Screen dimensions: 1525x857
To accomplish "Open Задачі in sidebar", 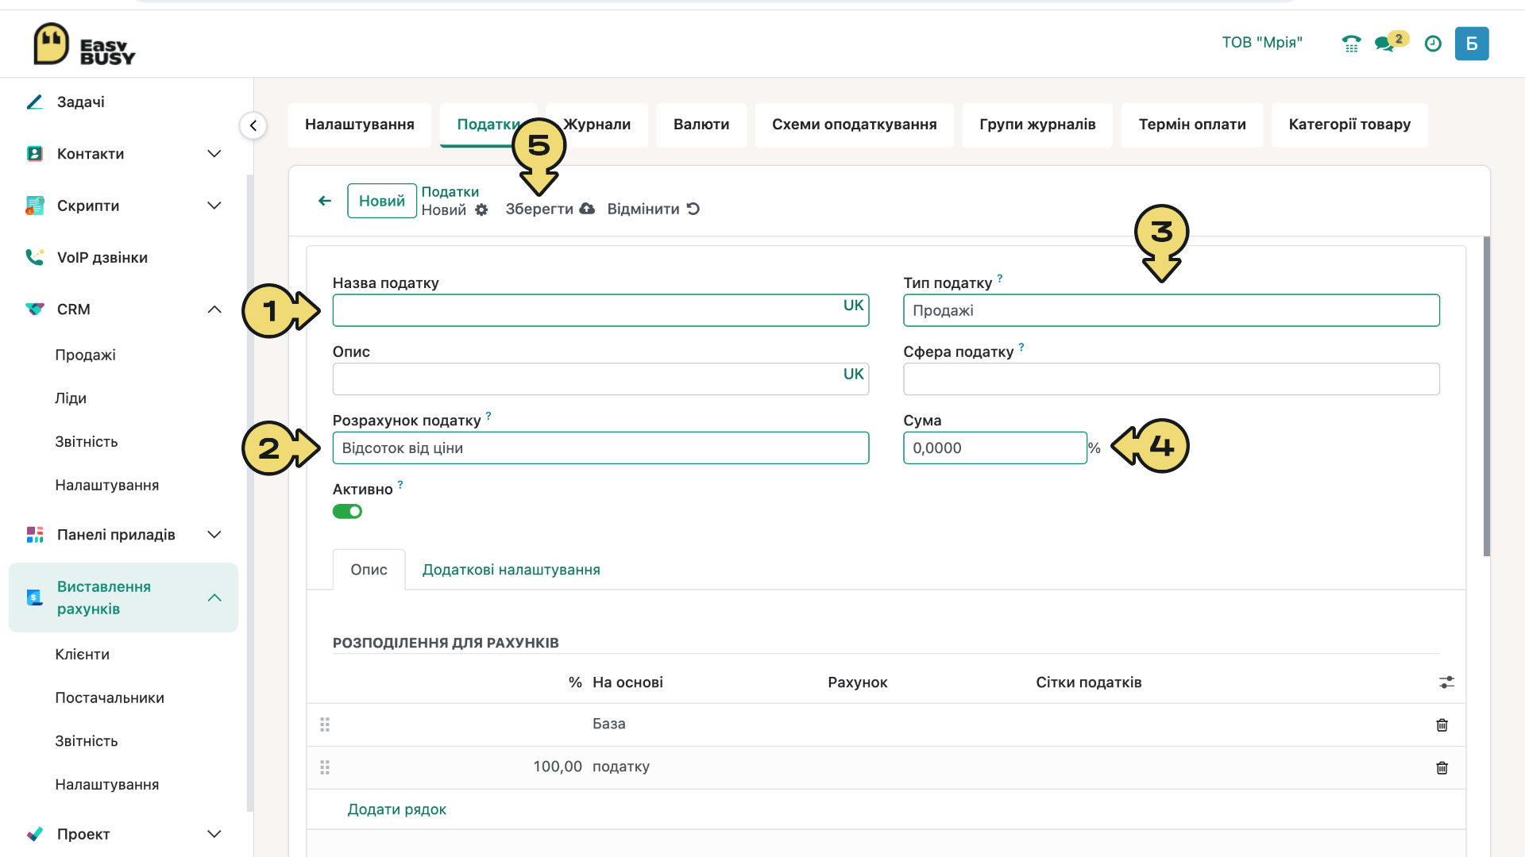I will (81, 102).
